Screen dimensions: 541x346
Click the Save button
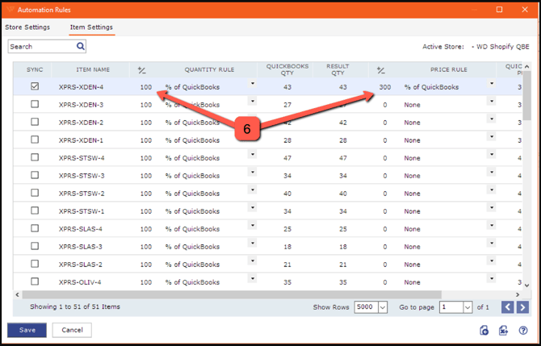pyautogui.click(x=27, y=330)
